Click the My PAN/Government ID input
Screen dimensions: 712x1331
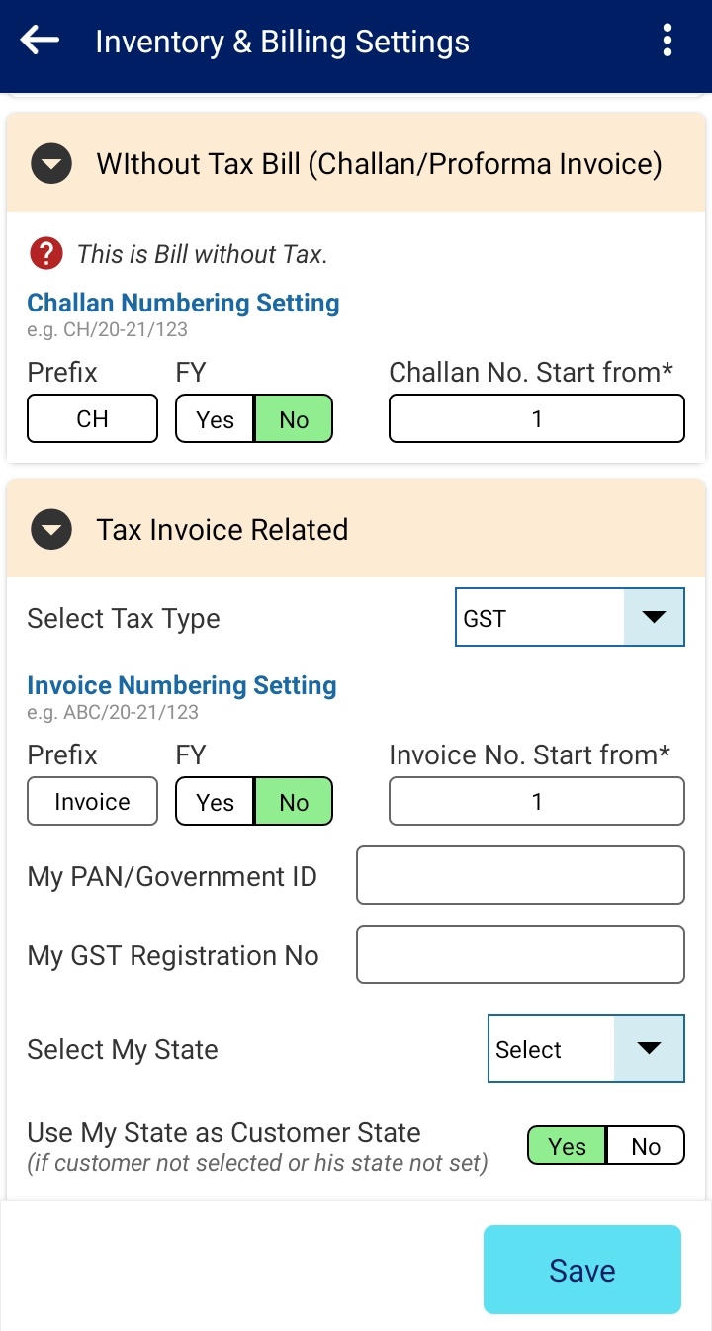point(520,875)
